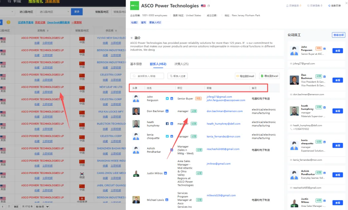Click Don Bachman's avatar photo in contacts table
Screen dimensions: 348x210
click(136, 111)
